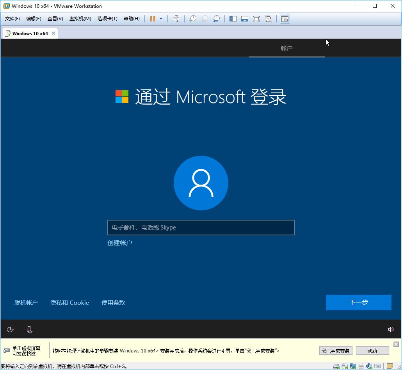Click the CD/DVD status icon
Viewport: 402px width, 370px height.
pyautogui.click(x=344, y=366)
